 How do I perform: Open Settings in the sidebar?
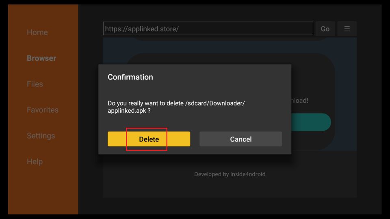click(x=41, y=135)
